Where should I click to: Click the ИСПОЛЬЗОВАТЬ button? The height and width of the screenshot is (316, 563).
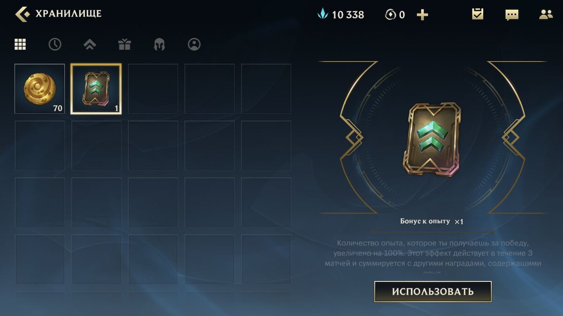(433, 292)
